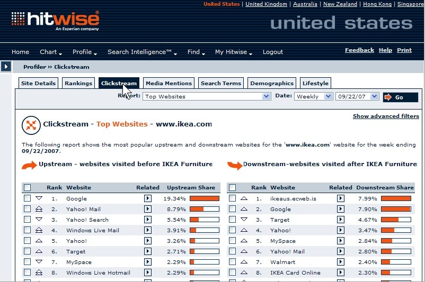425x282 pixels.
Task: Click rank-down triangle beside upstream Google
Action: click(x=39, y=198)
